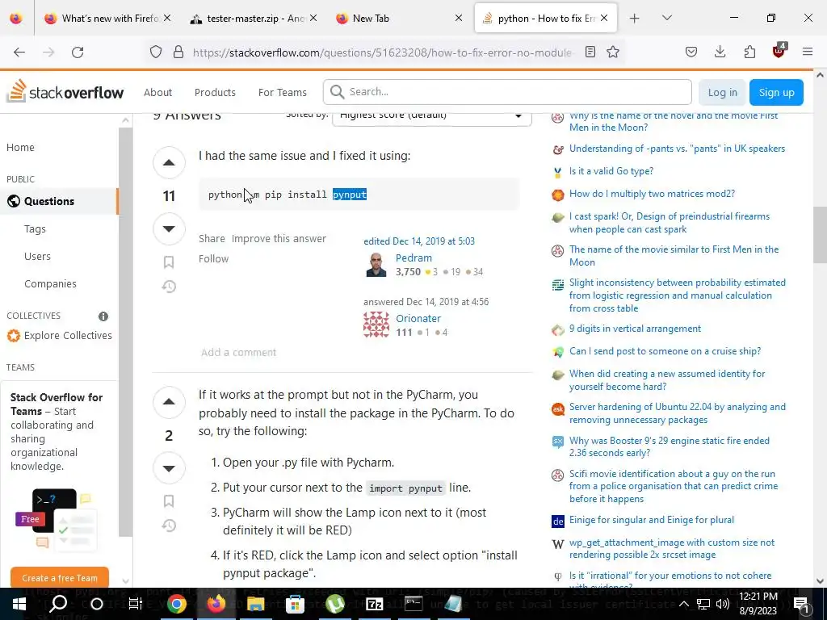Open the For Teams menu item
The height and width of the screenshot is (620, 827).
pos(282,92)
